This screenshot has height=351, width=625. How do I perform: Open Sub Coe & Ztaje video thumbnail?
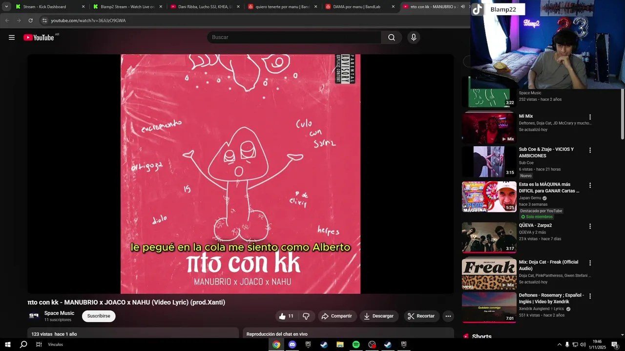[489, 162]
